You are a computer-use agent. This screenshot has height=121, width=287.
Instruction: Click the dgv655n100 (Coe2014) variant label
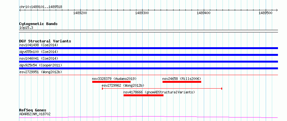pos(39,52)
